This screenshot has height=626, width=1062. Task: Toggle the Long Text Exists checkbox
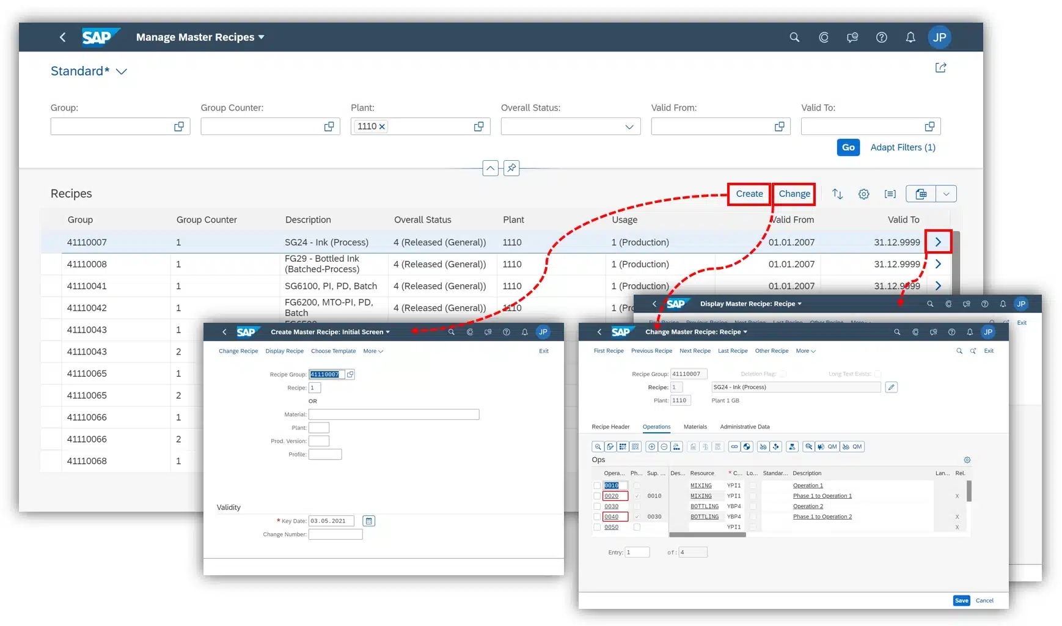pos(877,374)
